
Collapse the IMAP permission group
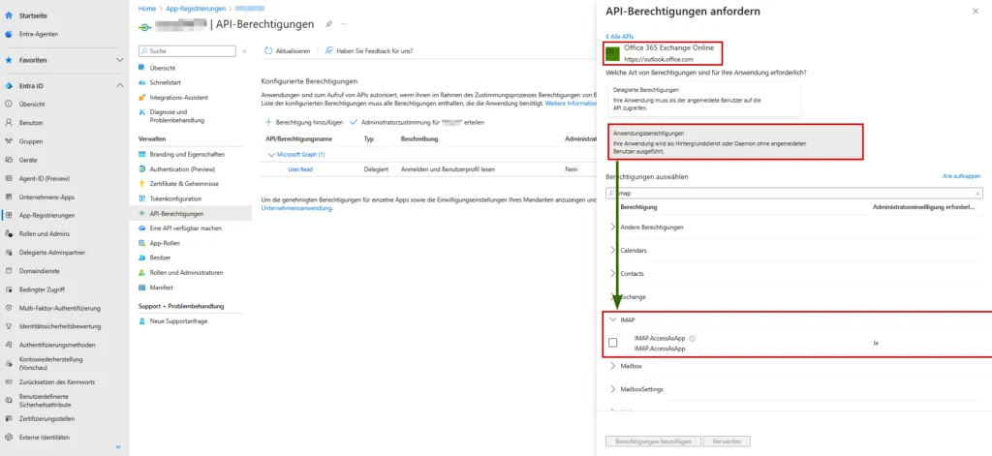[612, 319]
